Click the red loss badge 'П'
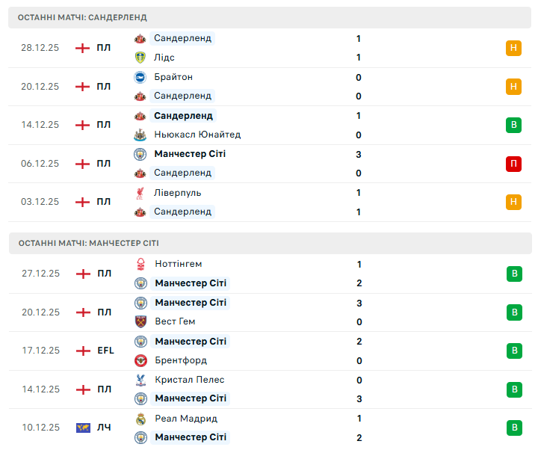 pyautogui.click(x=513, y=164)
